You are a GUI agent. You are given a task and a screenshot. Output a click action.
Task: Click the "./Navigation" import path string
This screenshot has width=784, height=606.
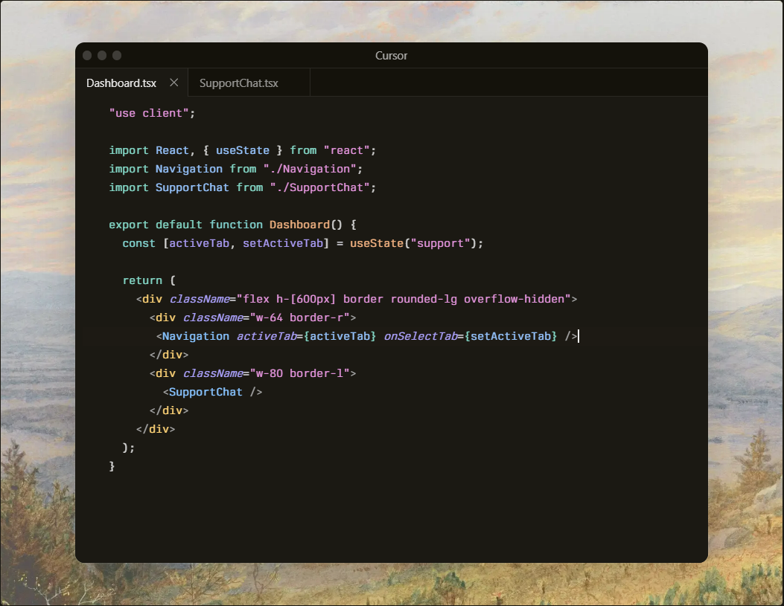pyautogui.click(x=312, y=169)
